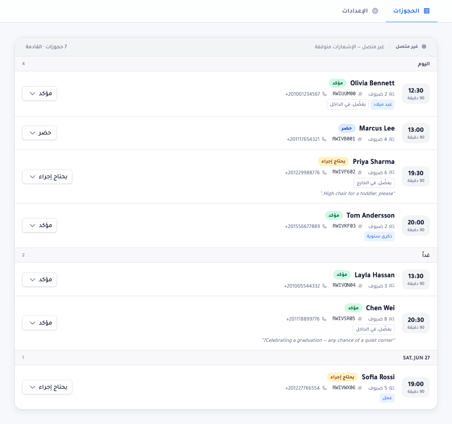Open the الحجوزات tab
This screenshot has height=424, width=452.
click(412, 11)
